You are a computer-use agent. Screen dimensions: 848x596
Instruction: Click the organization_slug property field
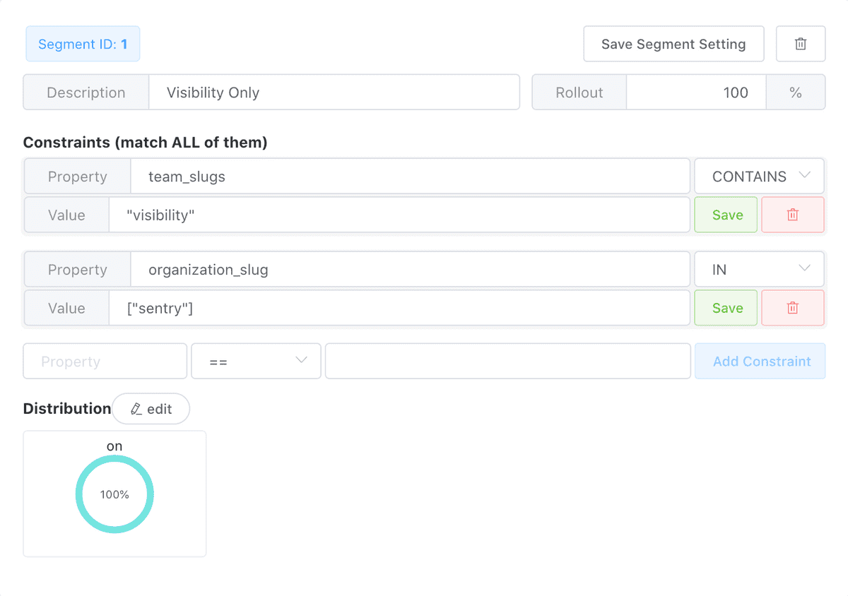coord(410,270)
